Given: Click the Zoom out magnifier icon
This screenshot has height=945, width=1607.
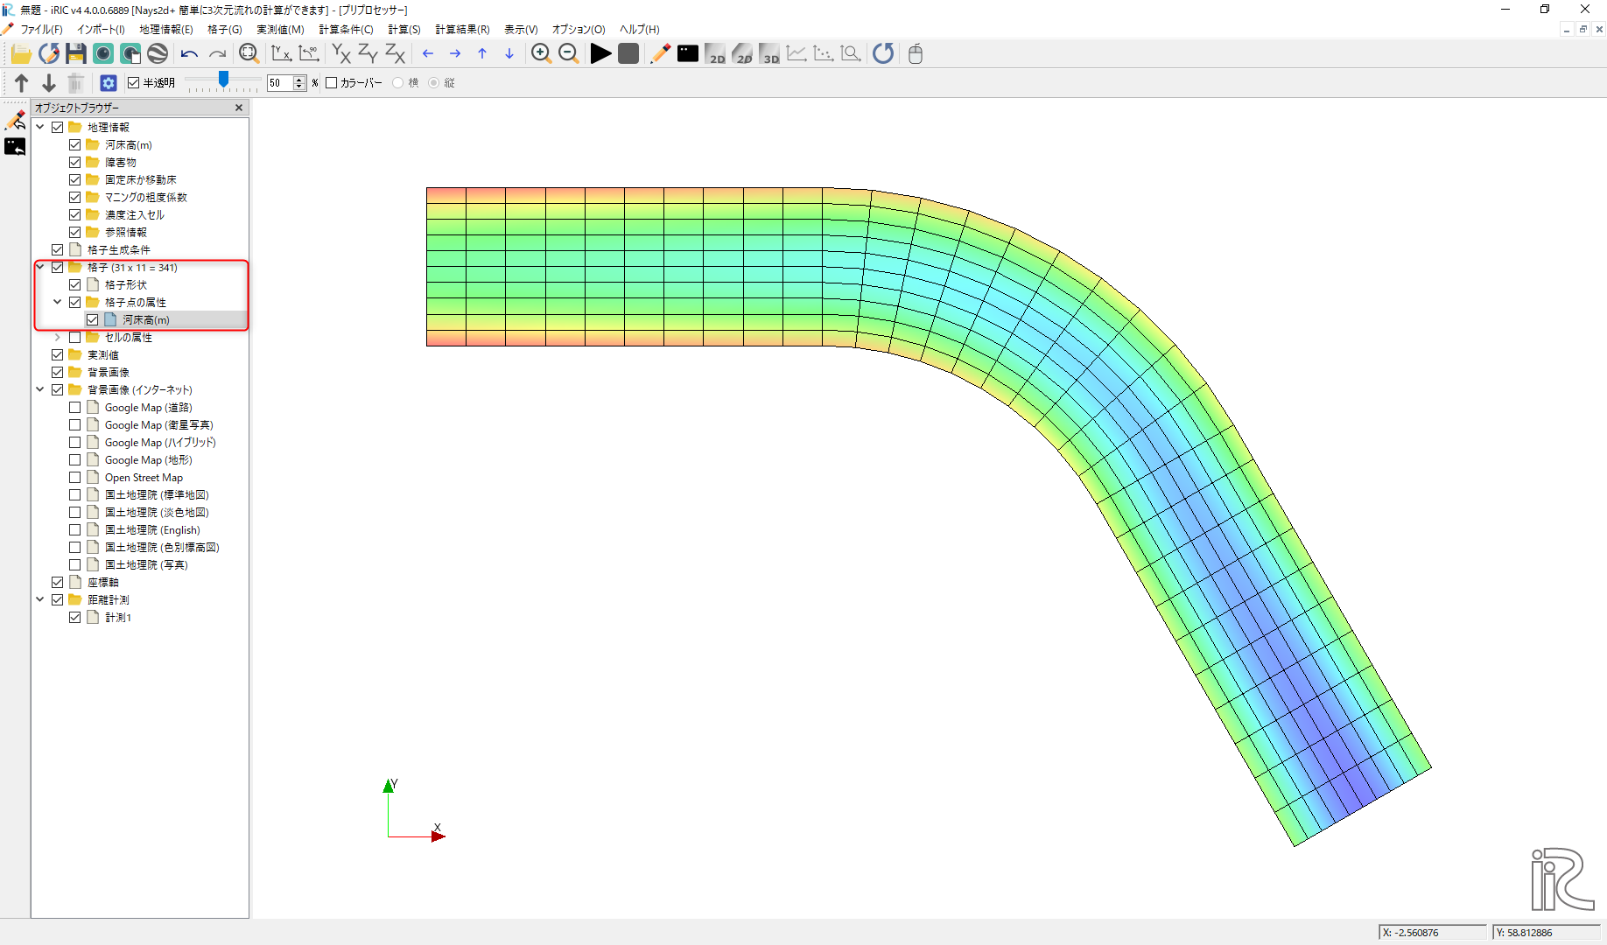Looking at the screenshot, I should pos(568,54).
